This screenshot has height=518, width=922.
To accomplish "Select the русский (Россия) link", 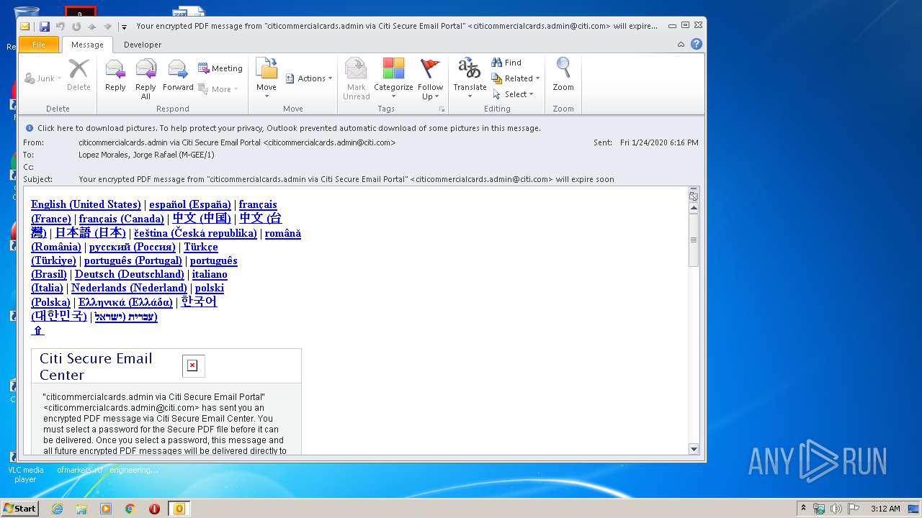I will point(133,247).
